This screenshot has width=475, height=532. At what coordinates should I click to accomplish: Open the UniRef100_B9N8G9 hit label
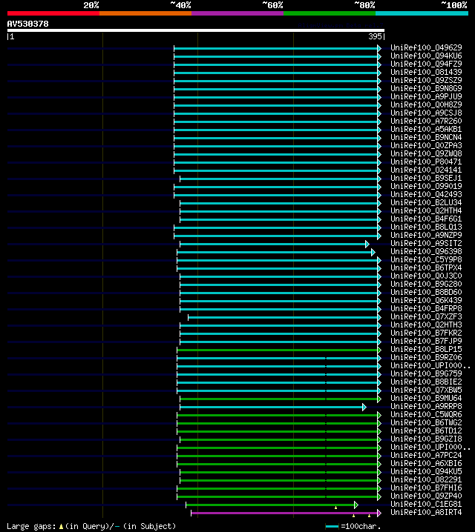[426, 88]
